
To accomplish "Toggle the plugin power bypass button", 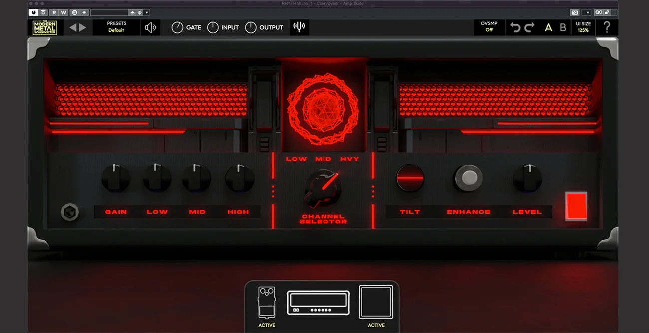I will click(34, 12).
